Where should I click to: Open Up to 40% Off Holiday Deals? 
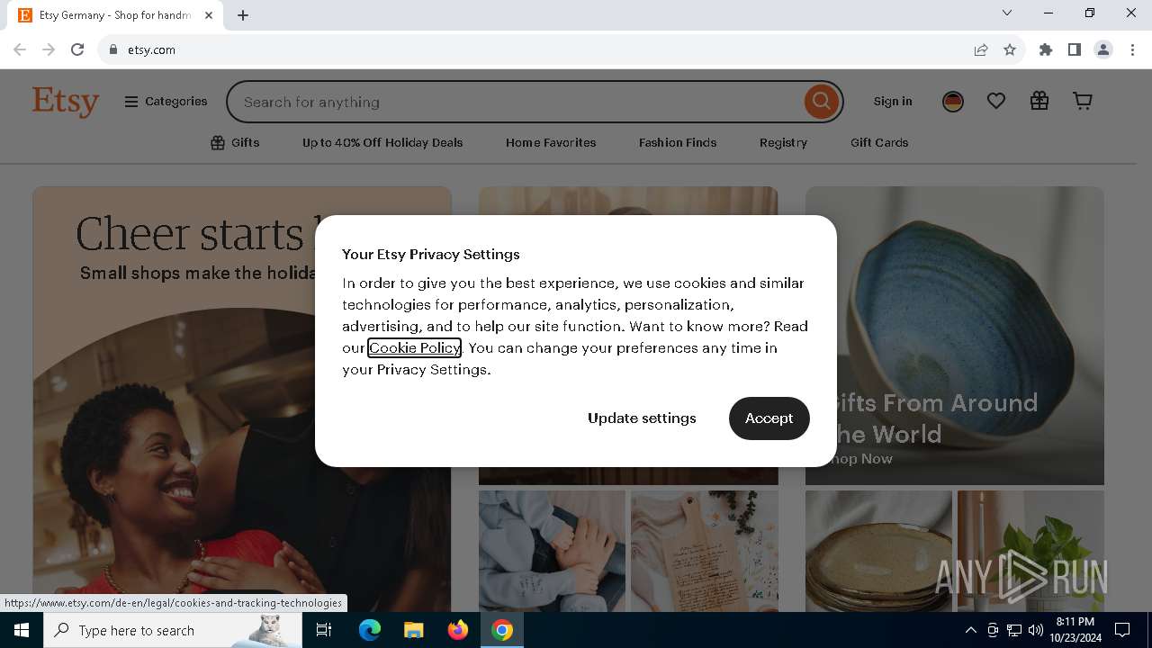click(x=382, y=142)
